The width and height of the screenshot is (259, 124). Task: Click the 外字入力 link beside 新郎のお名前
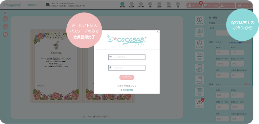coord(247,43)
